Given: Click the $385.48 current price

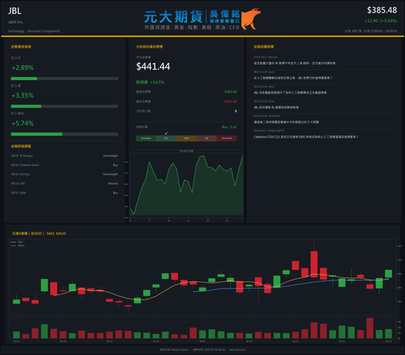Looking at the screenshot, I should (x=382, y=11).
